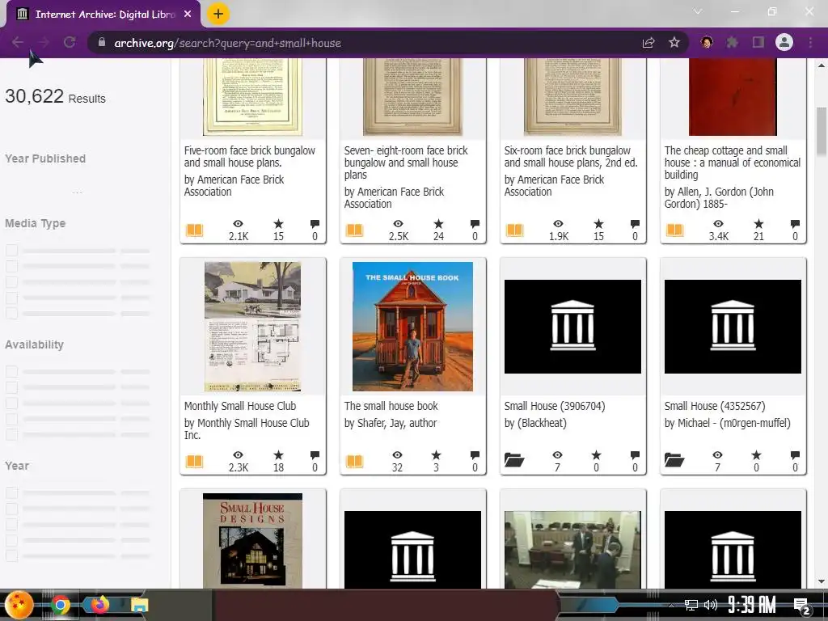Open Seven- eight-room face brick bungalow title
The height and width of the screenshot is (621, 828).
pyautogui.click(x=406, y=163)
